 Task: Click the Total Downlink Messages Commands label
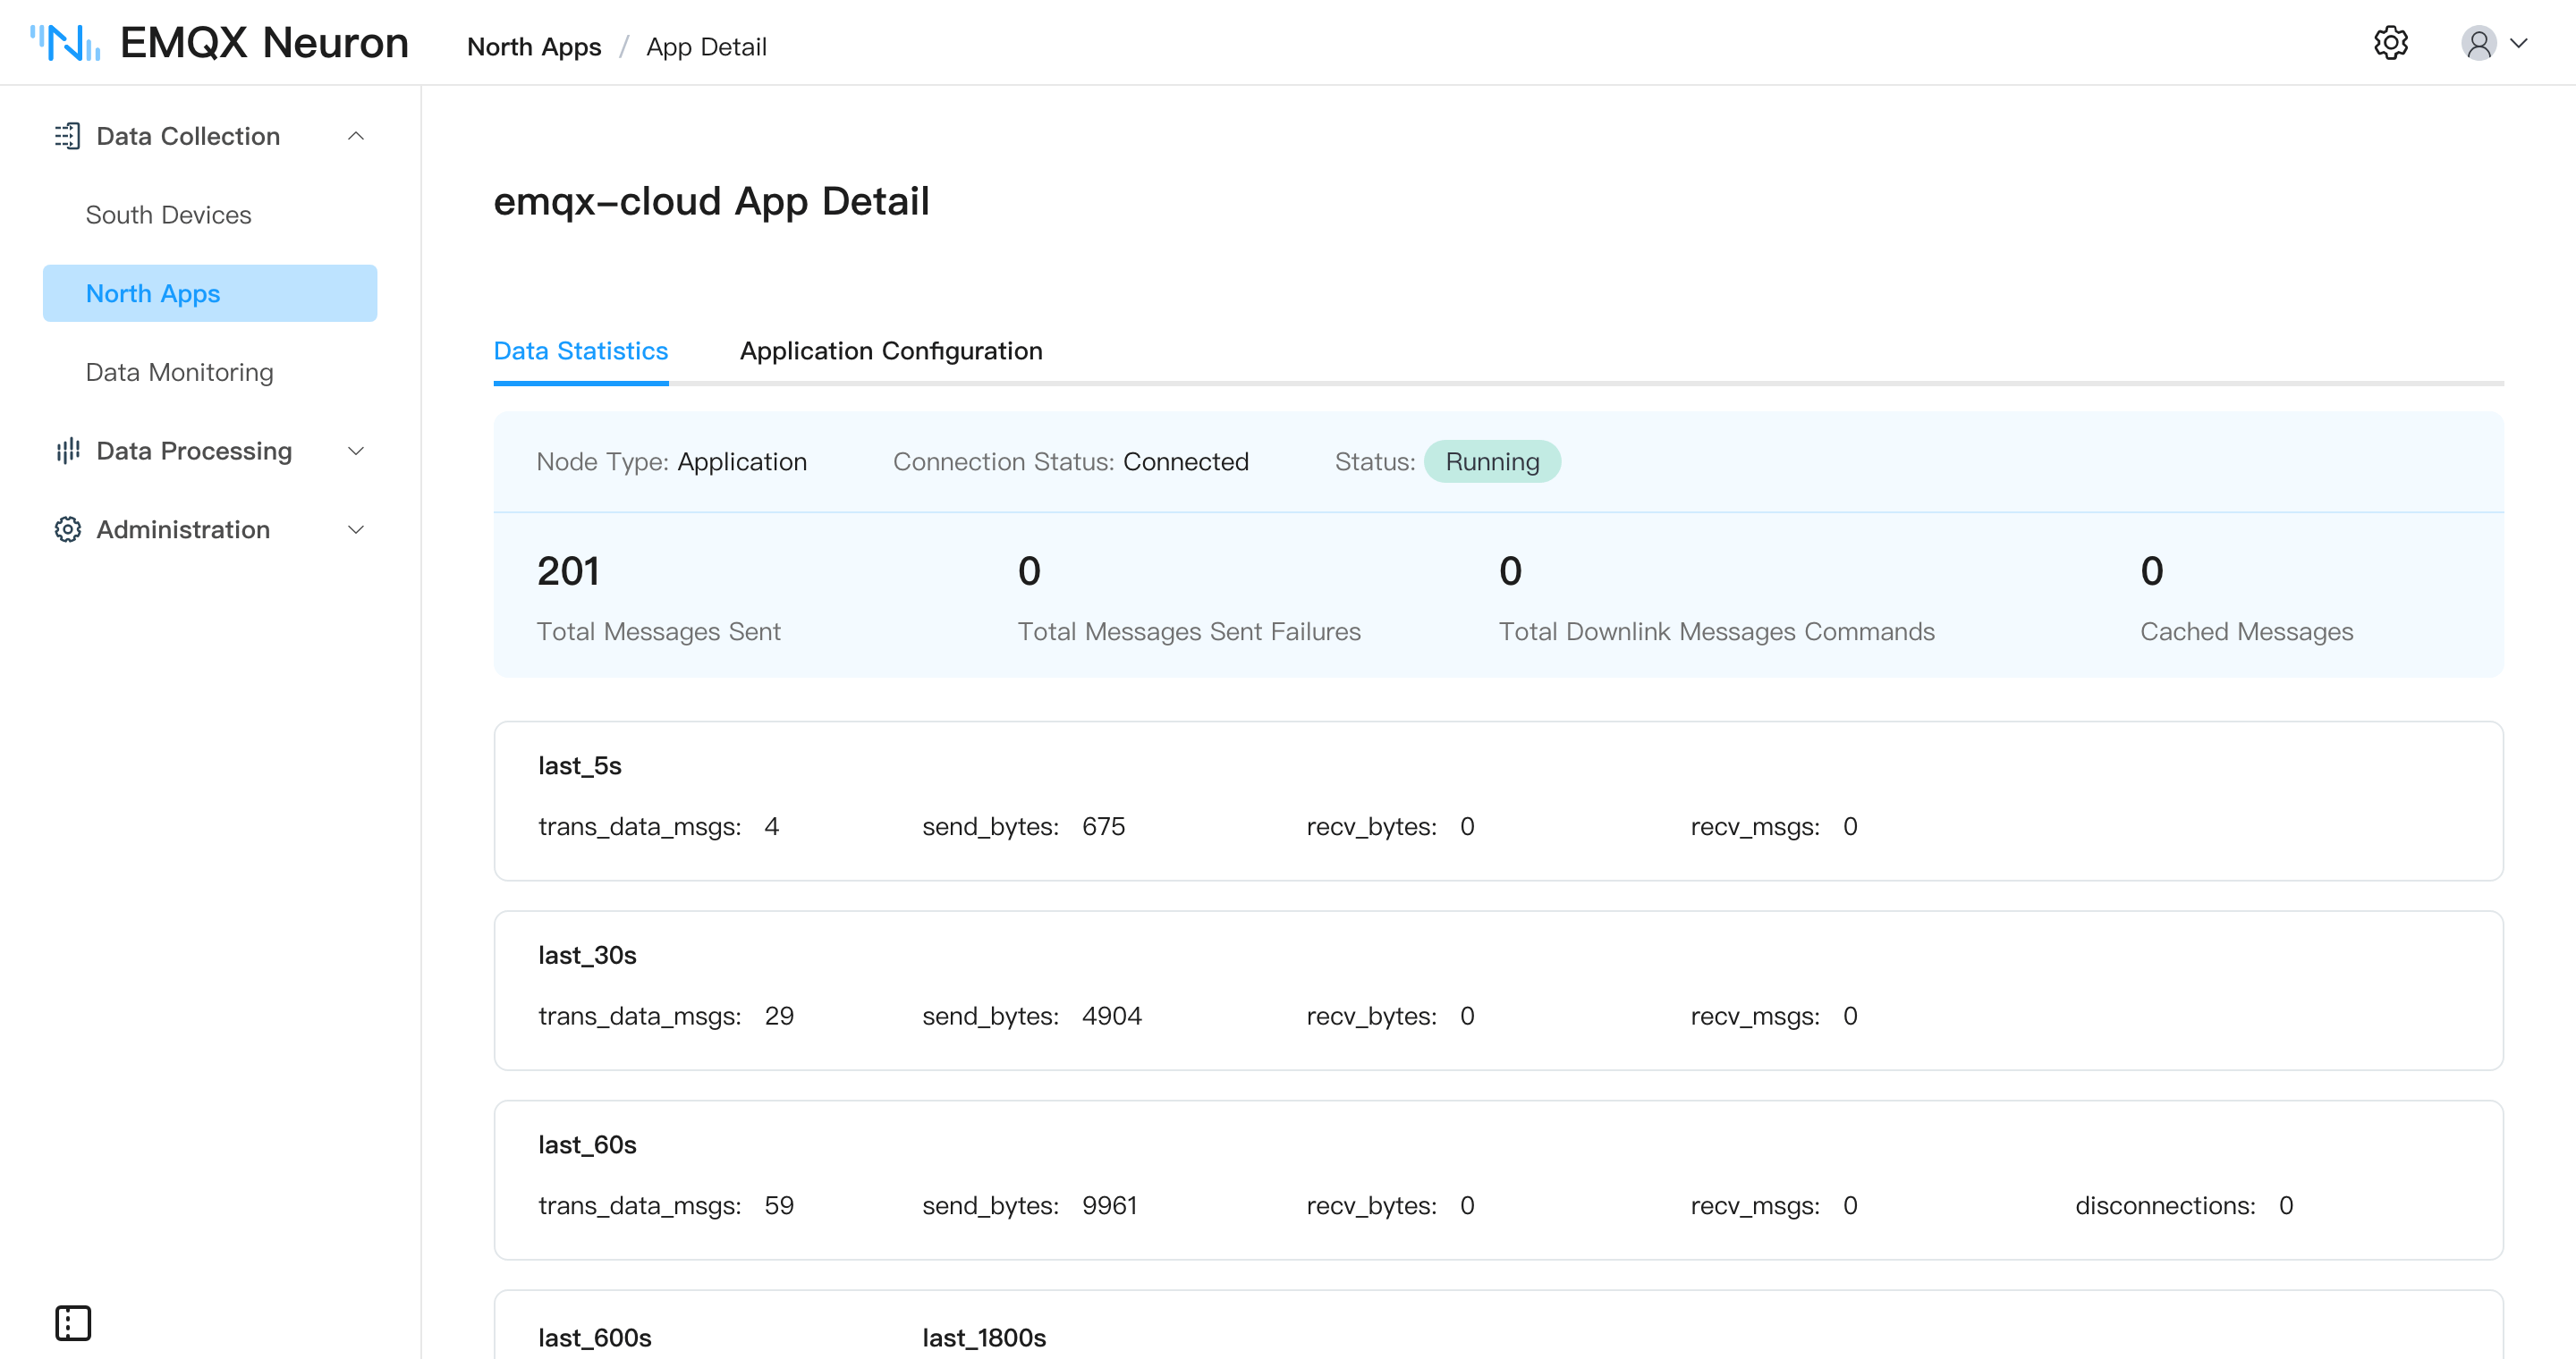tap(1716, 631)
